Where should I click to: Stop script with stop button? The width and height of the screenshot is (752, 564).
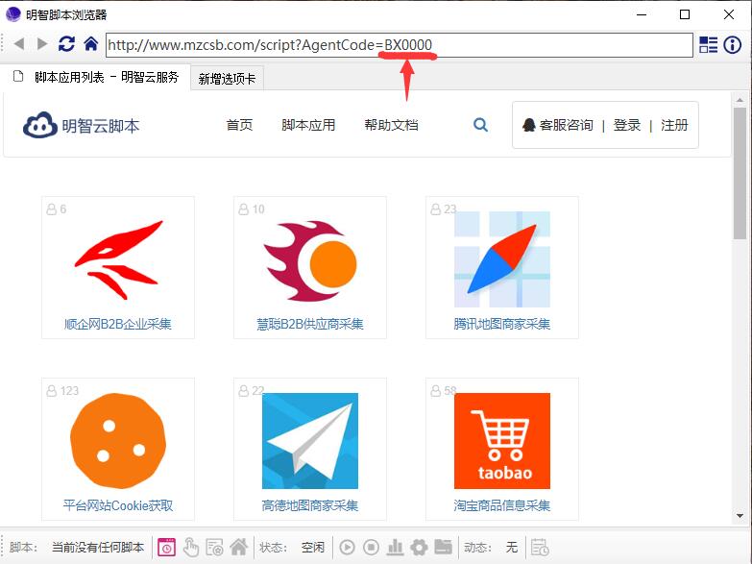pos(372,548)
